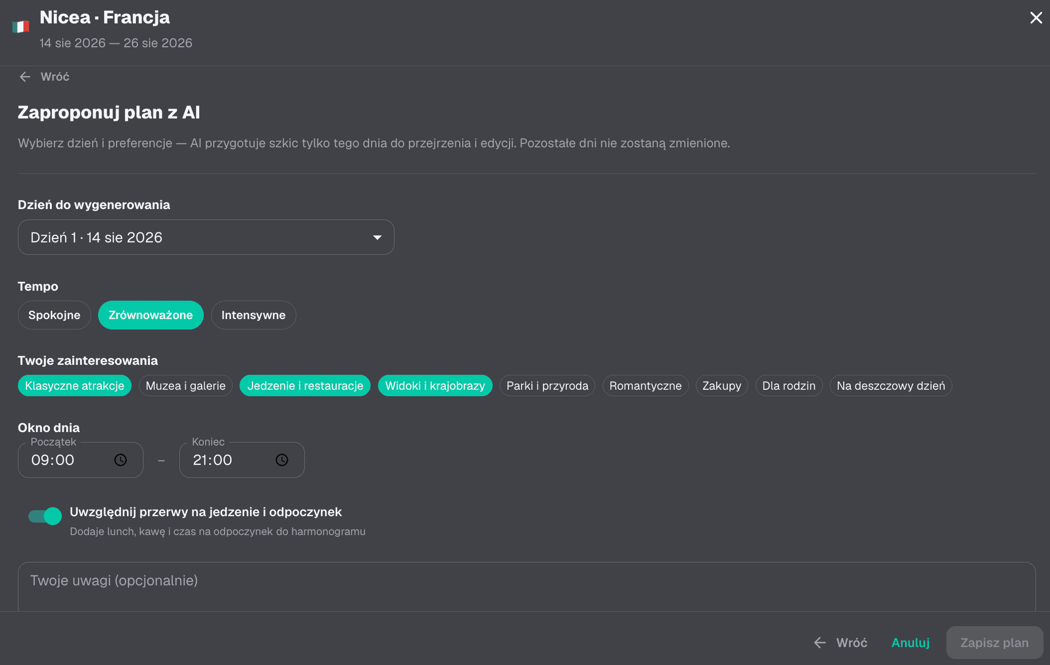Select the Spokojne tempo
1050x665 pixels.
click(x=54, y=315)
